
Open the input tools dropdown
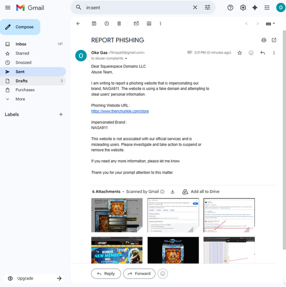[270, 24]
